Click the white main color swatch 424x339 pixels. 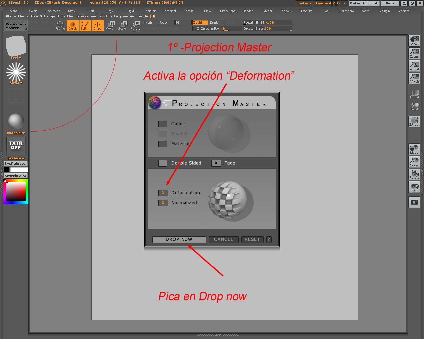(x=19, y=170)
